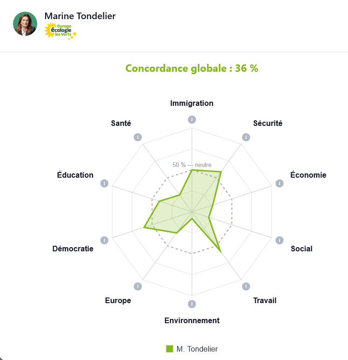
Task: Click the 50 % neutre reference label
Action: 191,165
